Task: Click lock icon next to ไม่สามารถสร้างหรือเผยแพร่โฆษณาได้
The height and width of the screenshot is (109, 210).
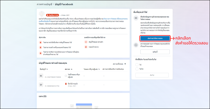Action: 40,47
